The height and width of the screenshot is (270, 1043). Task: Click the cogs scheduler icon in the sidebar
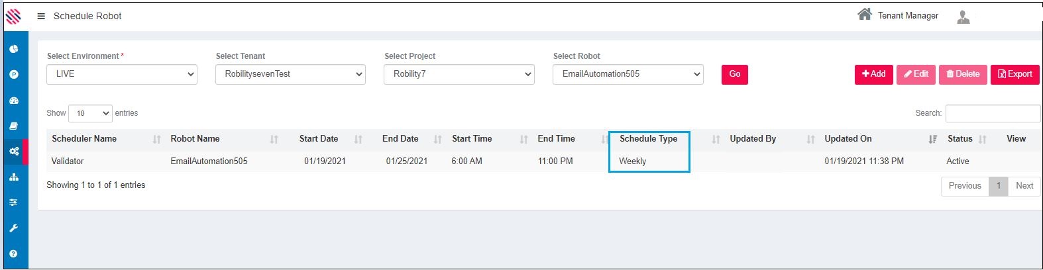[x=14, y=152]
